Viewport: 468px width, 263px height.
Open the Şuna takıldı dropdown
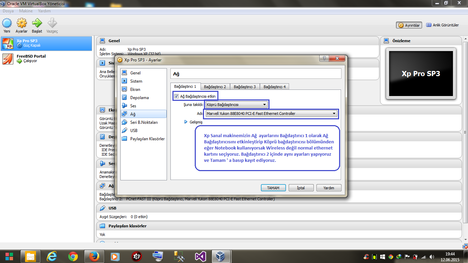237,104
